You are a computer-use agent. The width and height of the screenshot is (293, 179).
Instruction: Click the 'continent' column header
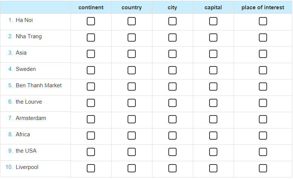91,7
